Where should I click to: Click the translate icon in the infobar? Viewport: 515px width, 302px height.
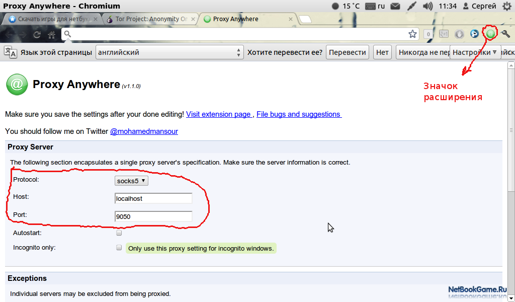[11, 52]
